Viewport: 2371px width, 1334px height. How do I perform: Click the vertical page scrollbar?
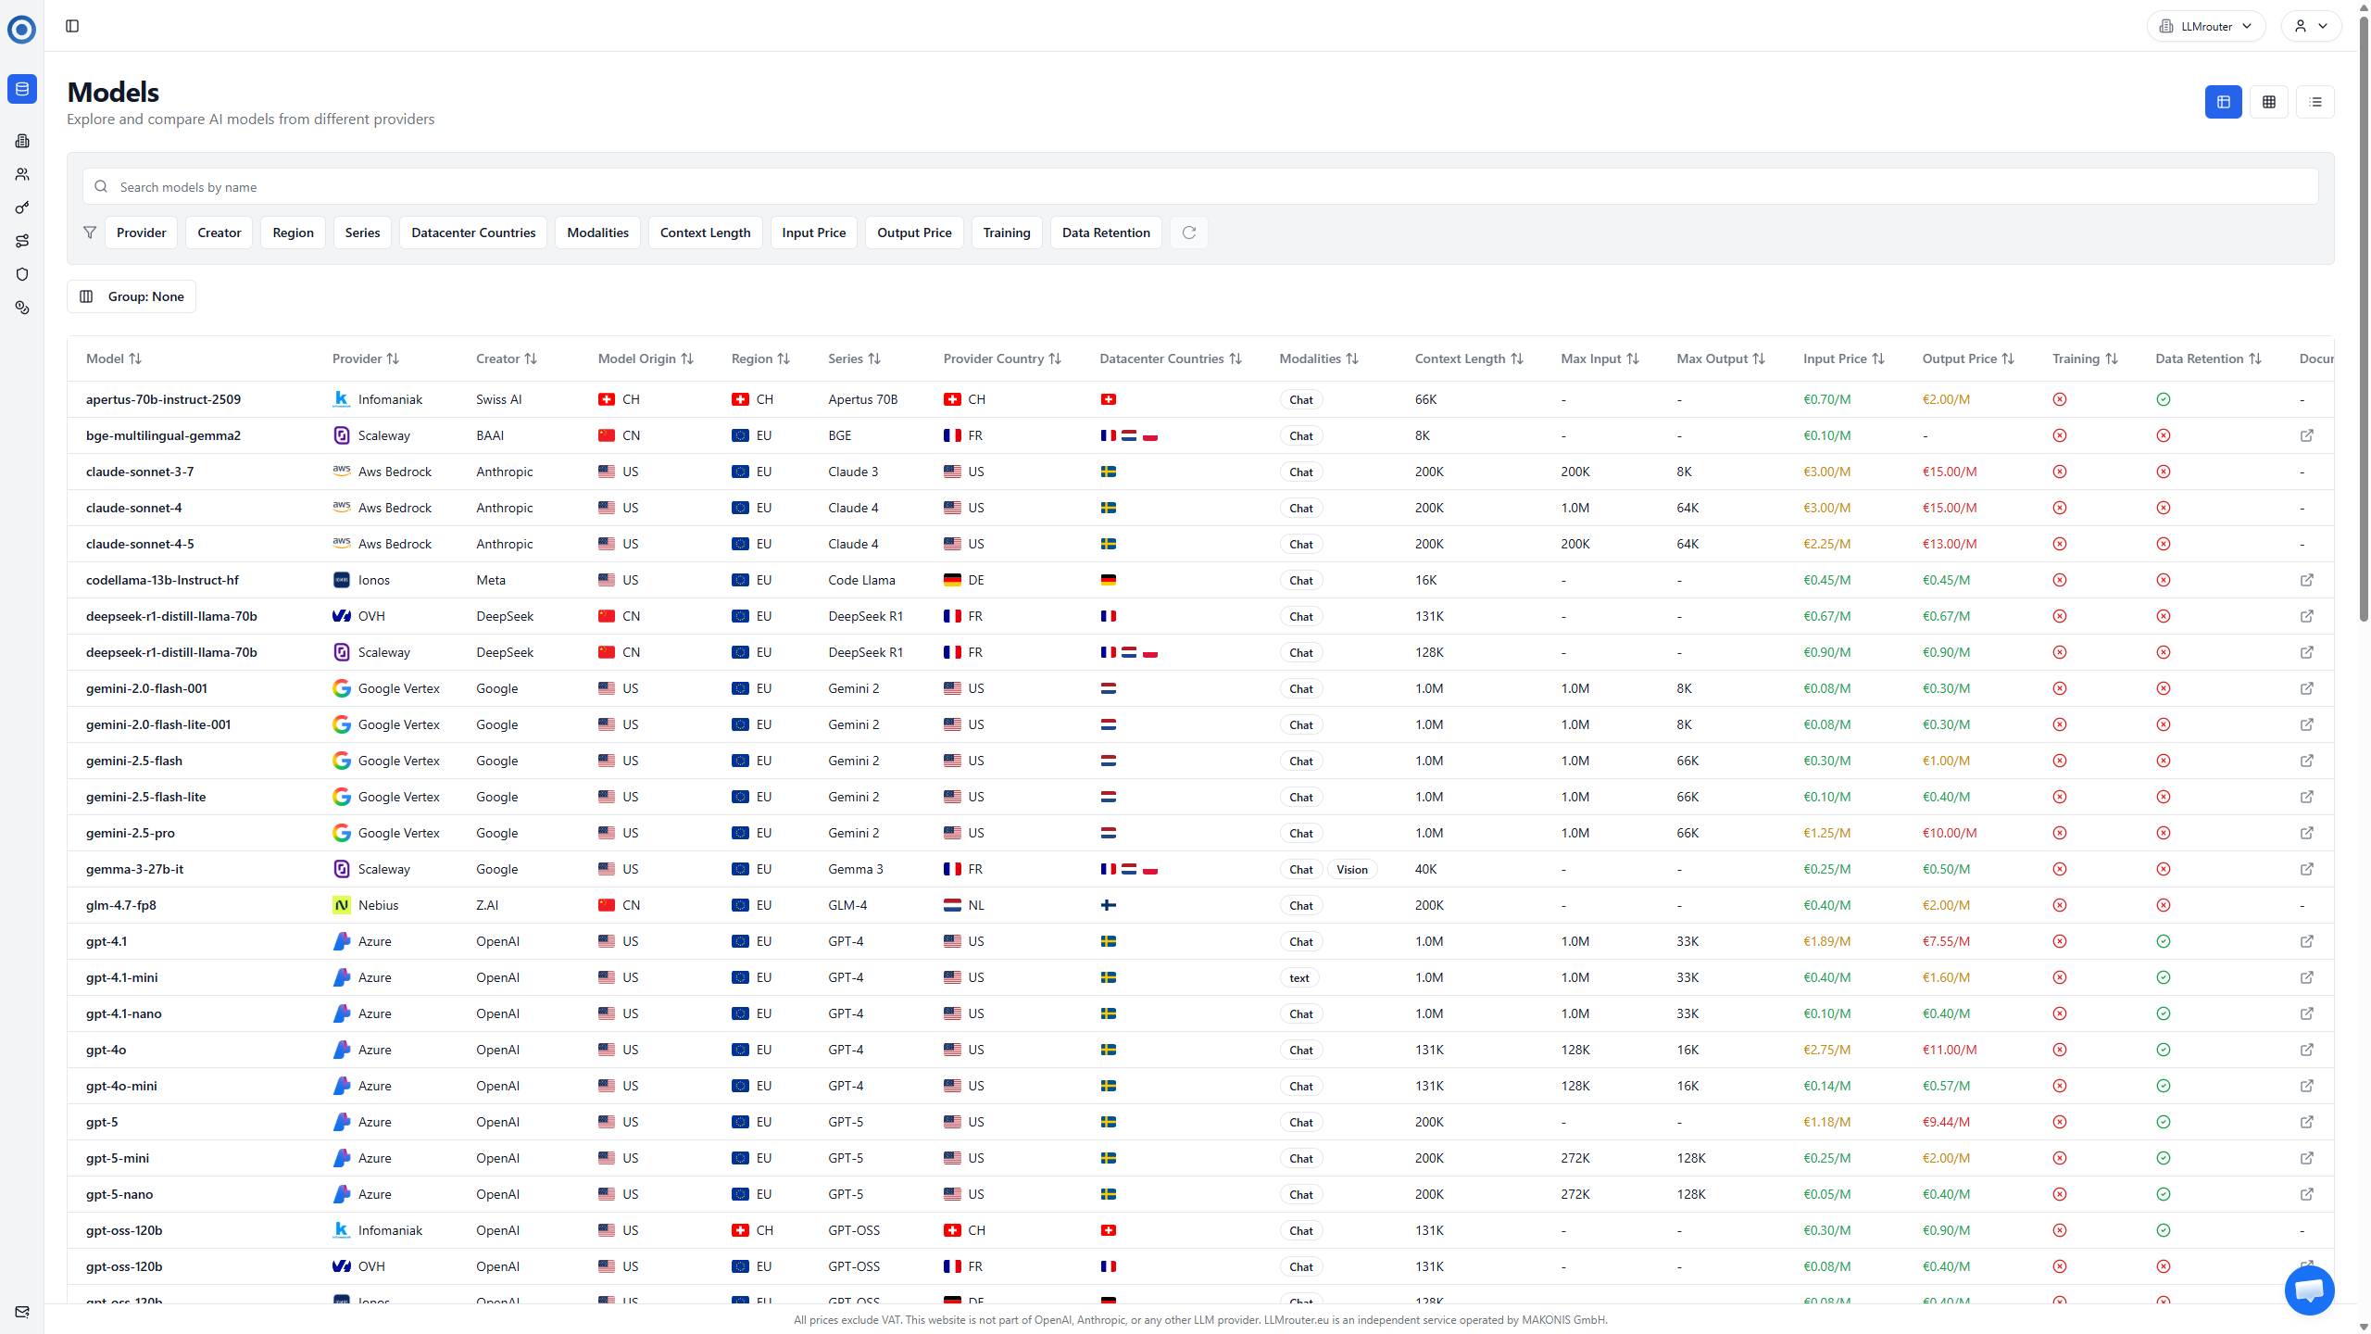point(2364,315)
